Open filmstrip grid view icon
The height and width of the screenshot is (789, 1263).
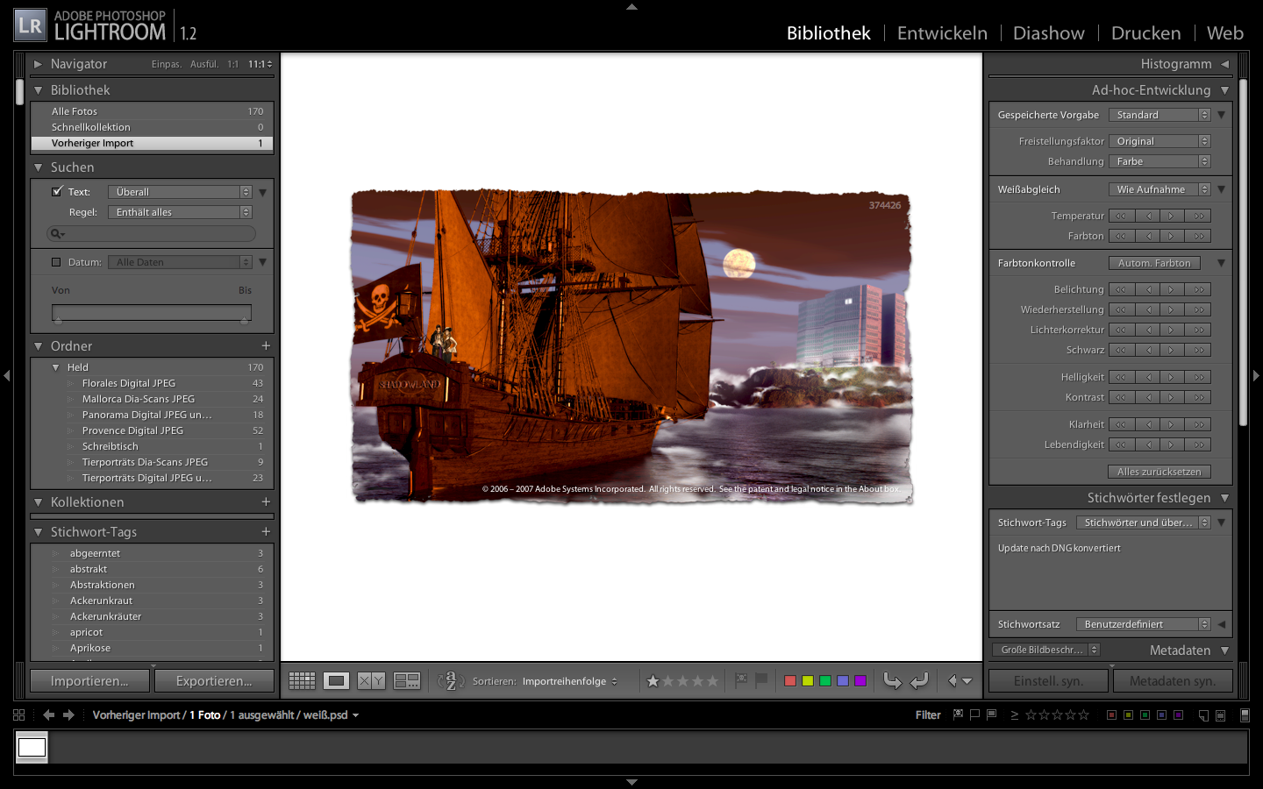click(19, 714)
